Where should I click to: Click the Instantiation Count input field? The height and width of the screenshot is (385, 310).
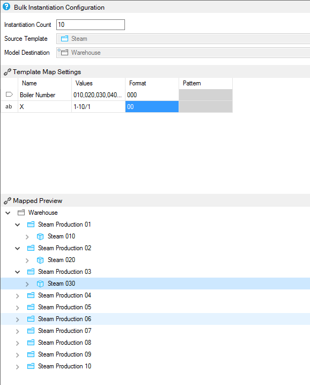[x=91, y=25]
